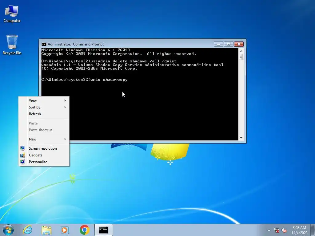Click the 'vssadmin 1.1 - Volume Shadow Copy Service' line
315x236 pixels.
pyautogui.click(x=132, y=65)
